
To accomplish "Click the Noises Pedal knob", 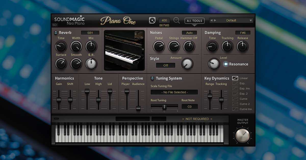I will point(159,46).
